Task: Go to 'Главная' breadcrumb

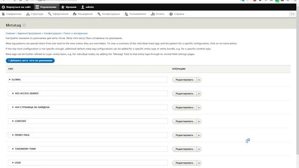Action: coord(10,33)
